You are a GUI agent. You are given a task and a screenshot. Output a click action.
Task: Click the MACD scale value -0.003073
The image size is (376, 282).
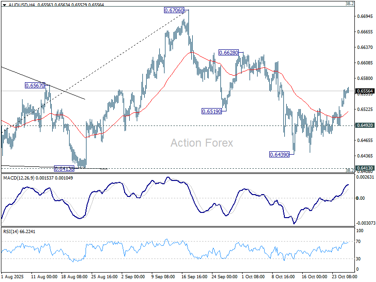(366, 223)
